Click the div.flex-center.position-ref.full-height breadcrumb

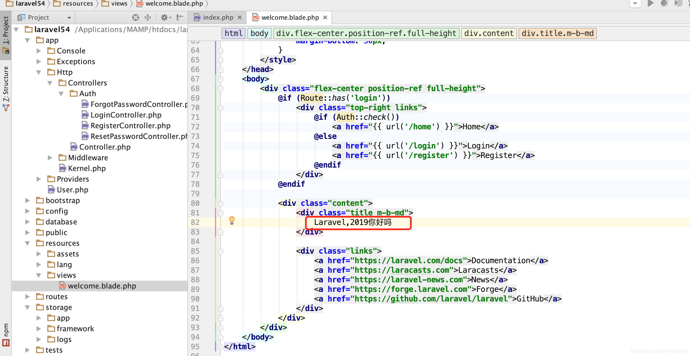[366, 33]
